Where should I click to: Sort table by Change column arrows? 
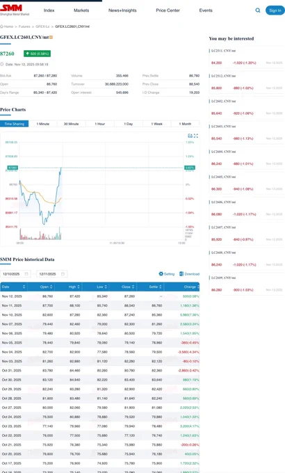click(x=198, y=287)
